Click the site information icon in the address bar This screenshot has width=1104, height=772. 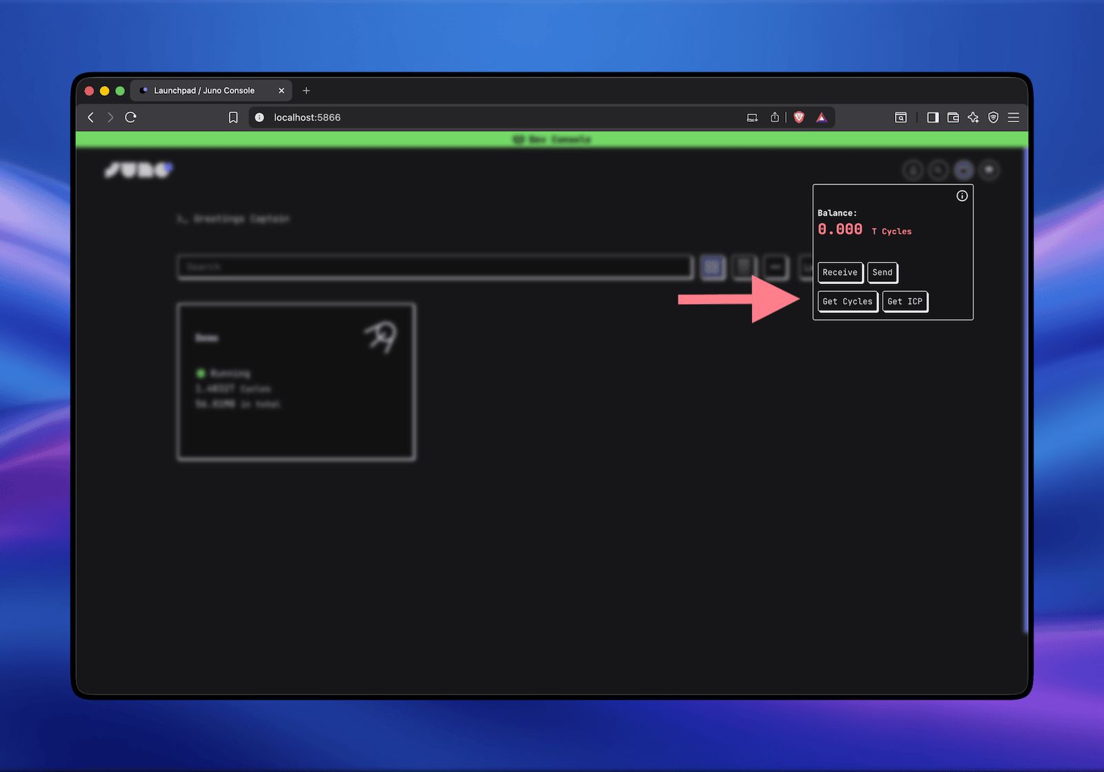click(x=259, y=117)
